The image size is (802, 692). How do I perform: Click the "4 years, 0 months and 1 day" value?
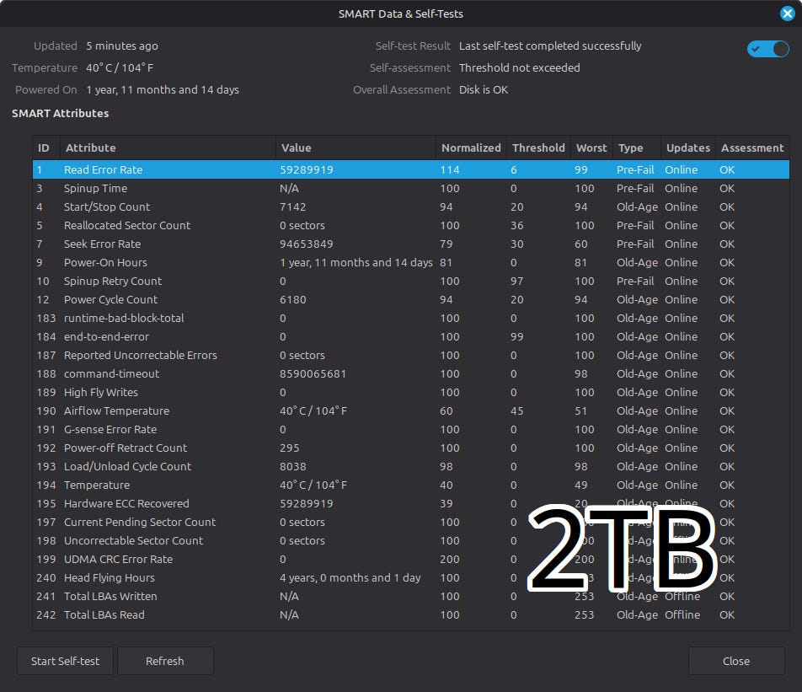click(350, 578)
